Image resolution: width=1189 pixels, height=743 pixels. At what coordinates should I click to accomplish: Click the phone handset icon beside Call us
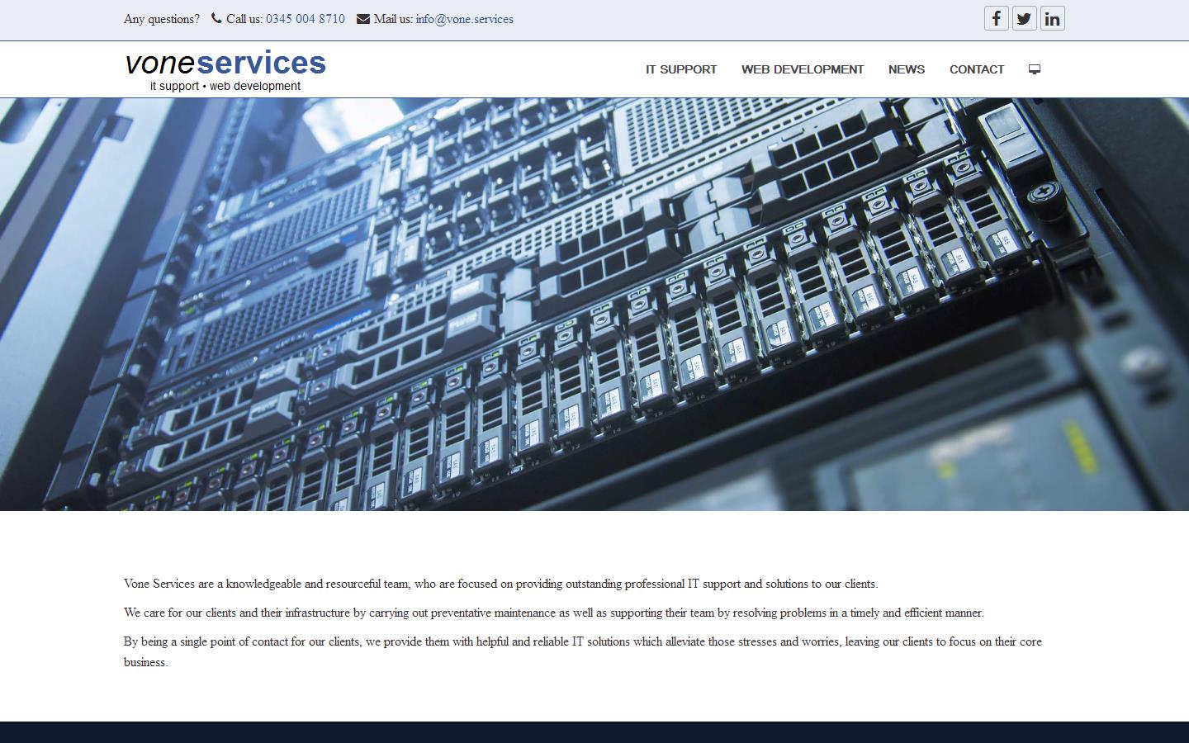point(216,17)
